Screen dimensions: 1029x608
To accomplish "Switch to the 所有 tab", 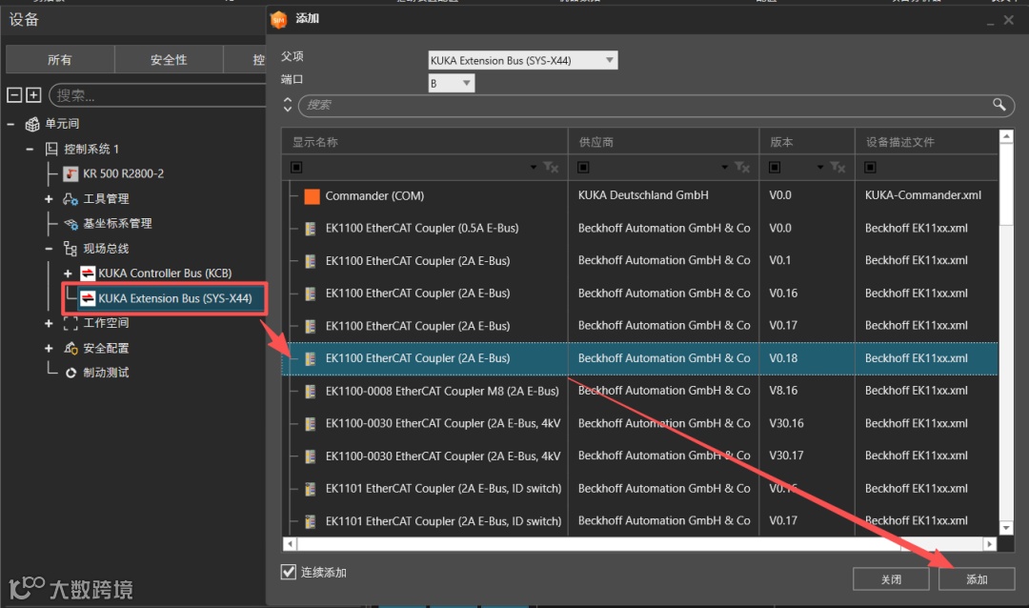I will point(60,60).
